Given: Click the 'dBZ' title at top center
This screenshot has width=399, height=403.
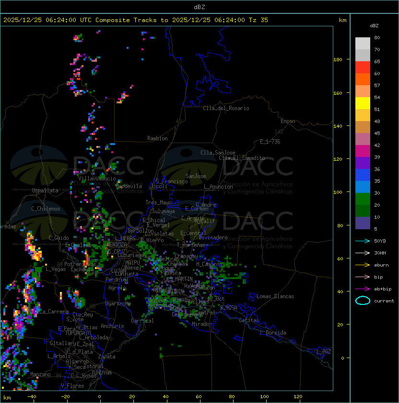Looking at the screenshot, I should [199, 7].
